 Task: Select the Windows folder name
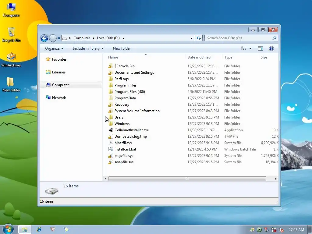[122, 124]
